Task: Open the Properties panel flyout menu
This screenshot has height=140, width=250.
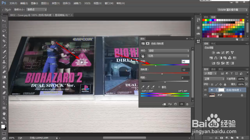Action: point(192,39)
